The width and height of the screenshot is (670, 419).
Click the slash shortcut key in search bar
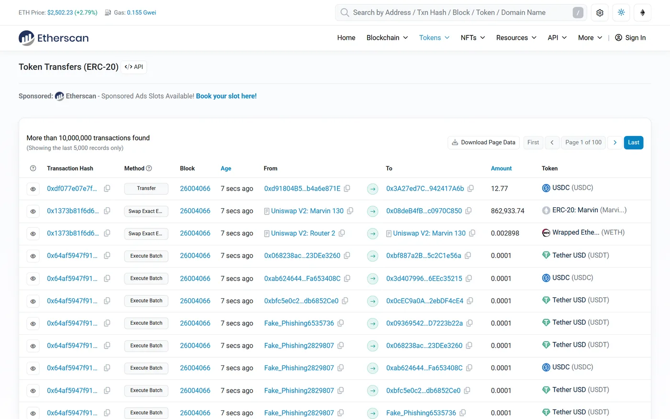click(x=578, y=13)
